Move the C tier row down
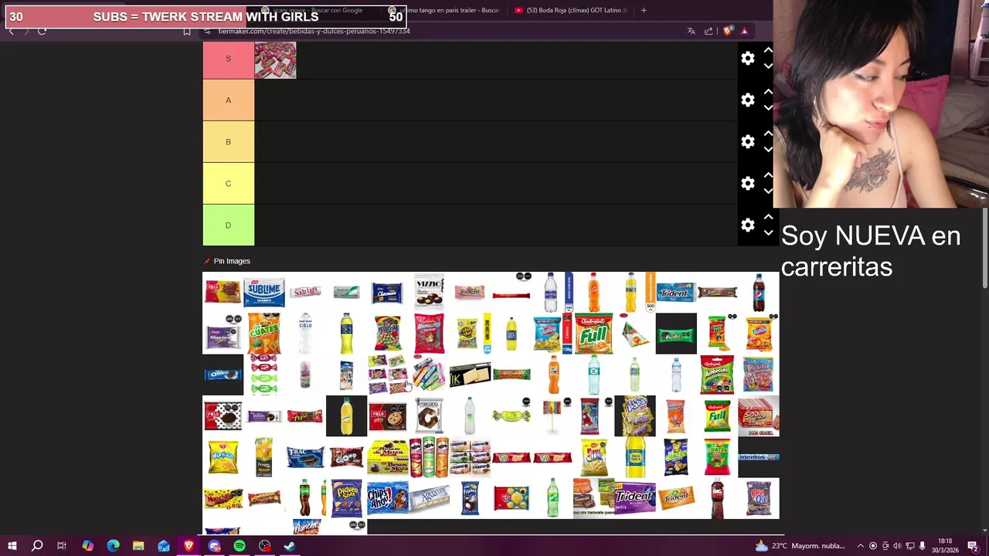 pyautogui.click(x=768, y=192)
